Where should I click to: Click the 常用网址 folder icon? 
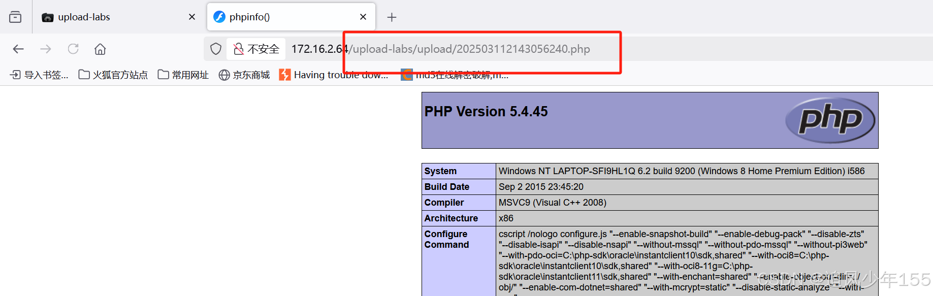[164, 75]
